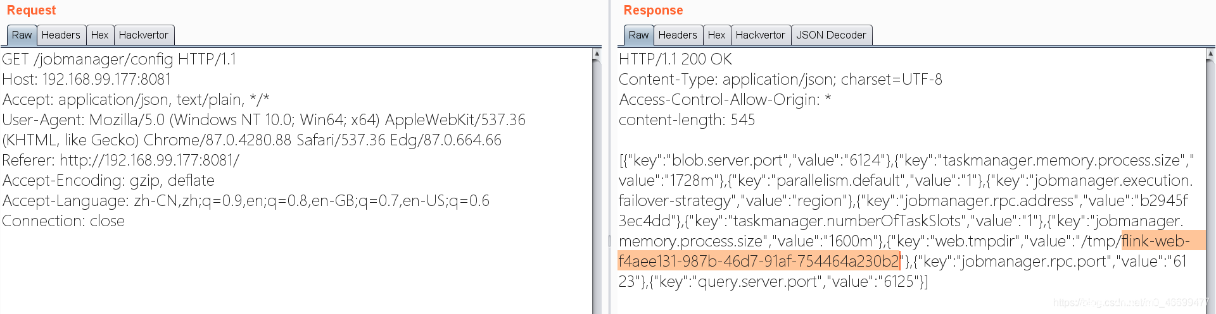This screenshot has width=1216, height=314.
Task: Click the content-length: 545 response header
Action: [x=687, y=120]
